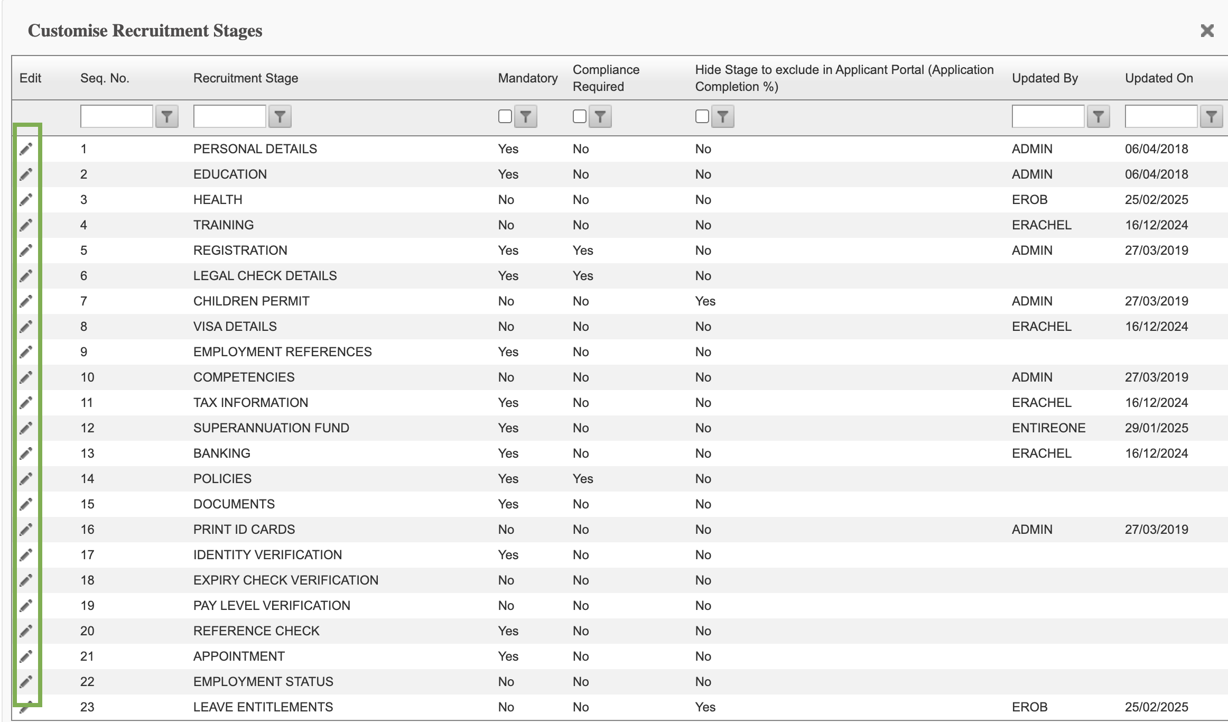Click Hide Stage 'Yes' in CHILDREN PERMIT row

click(x=705, y=301)
